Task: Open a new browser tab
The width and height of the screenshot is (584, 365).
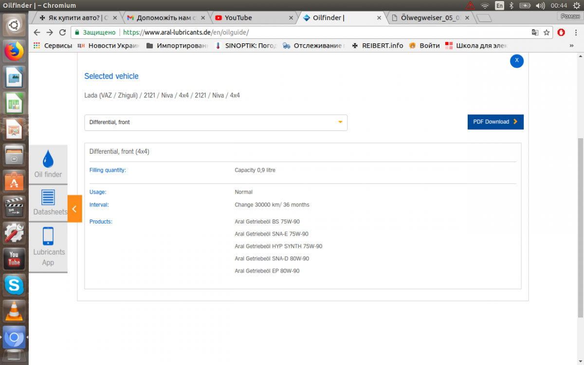Action: click(484, 18)
